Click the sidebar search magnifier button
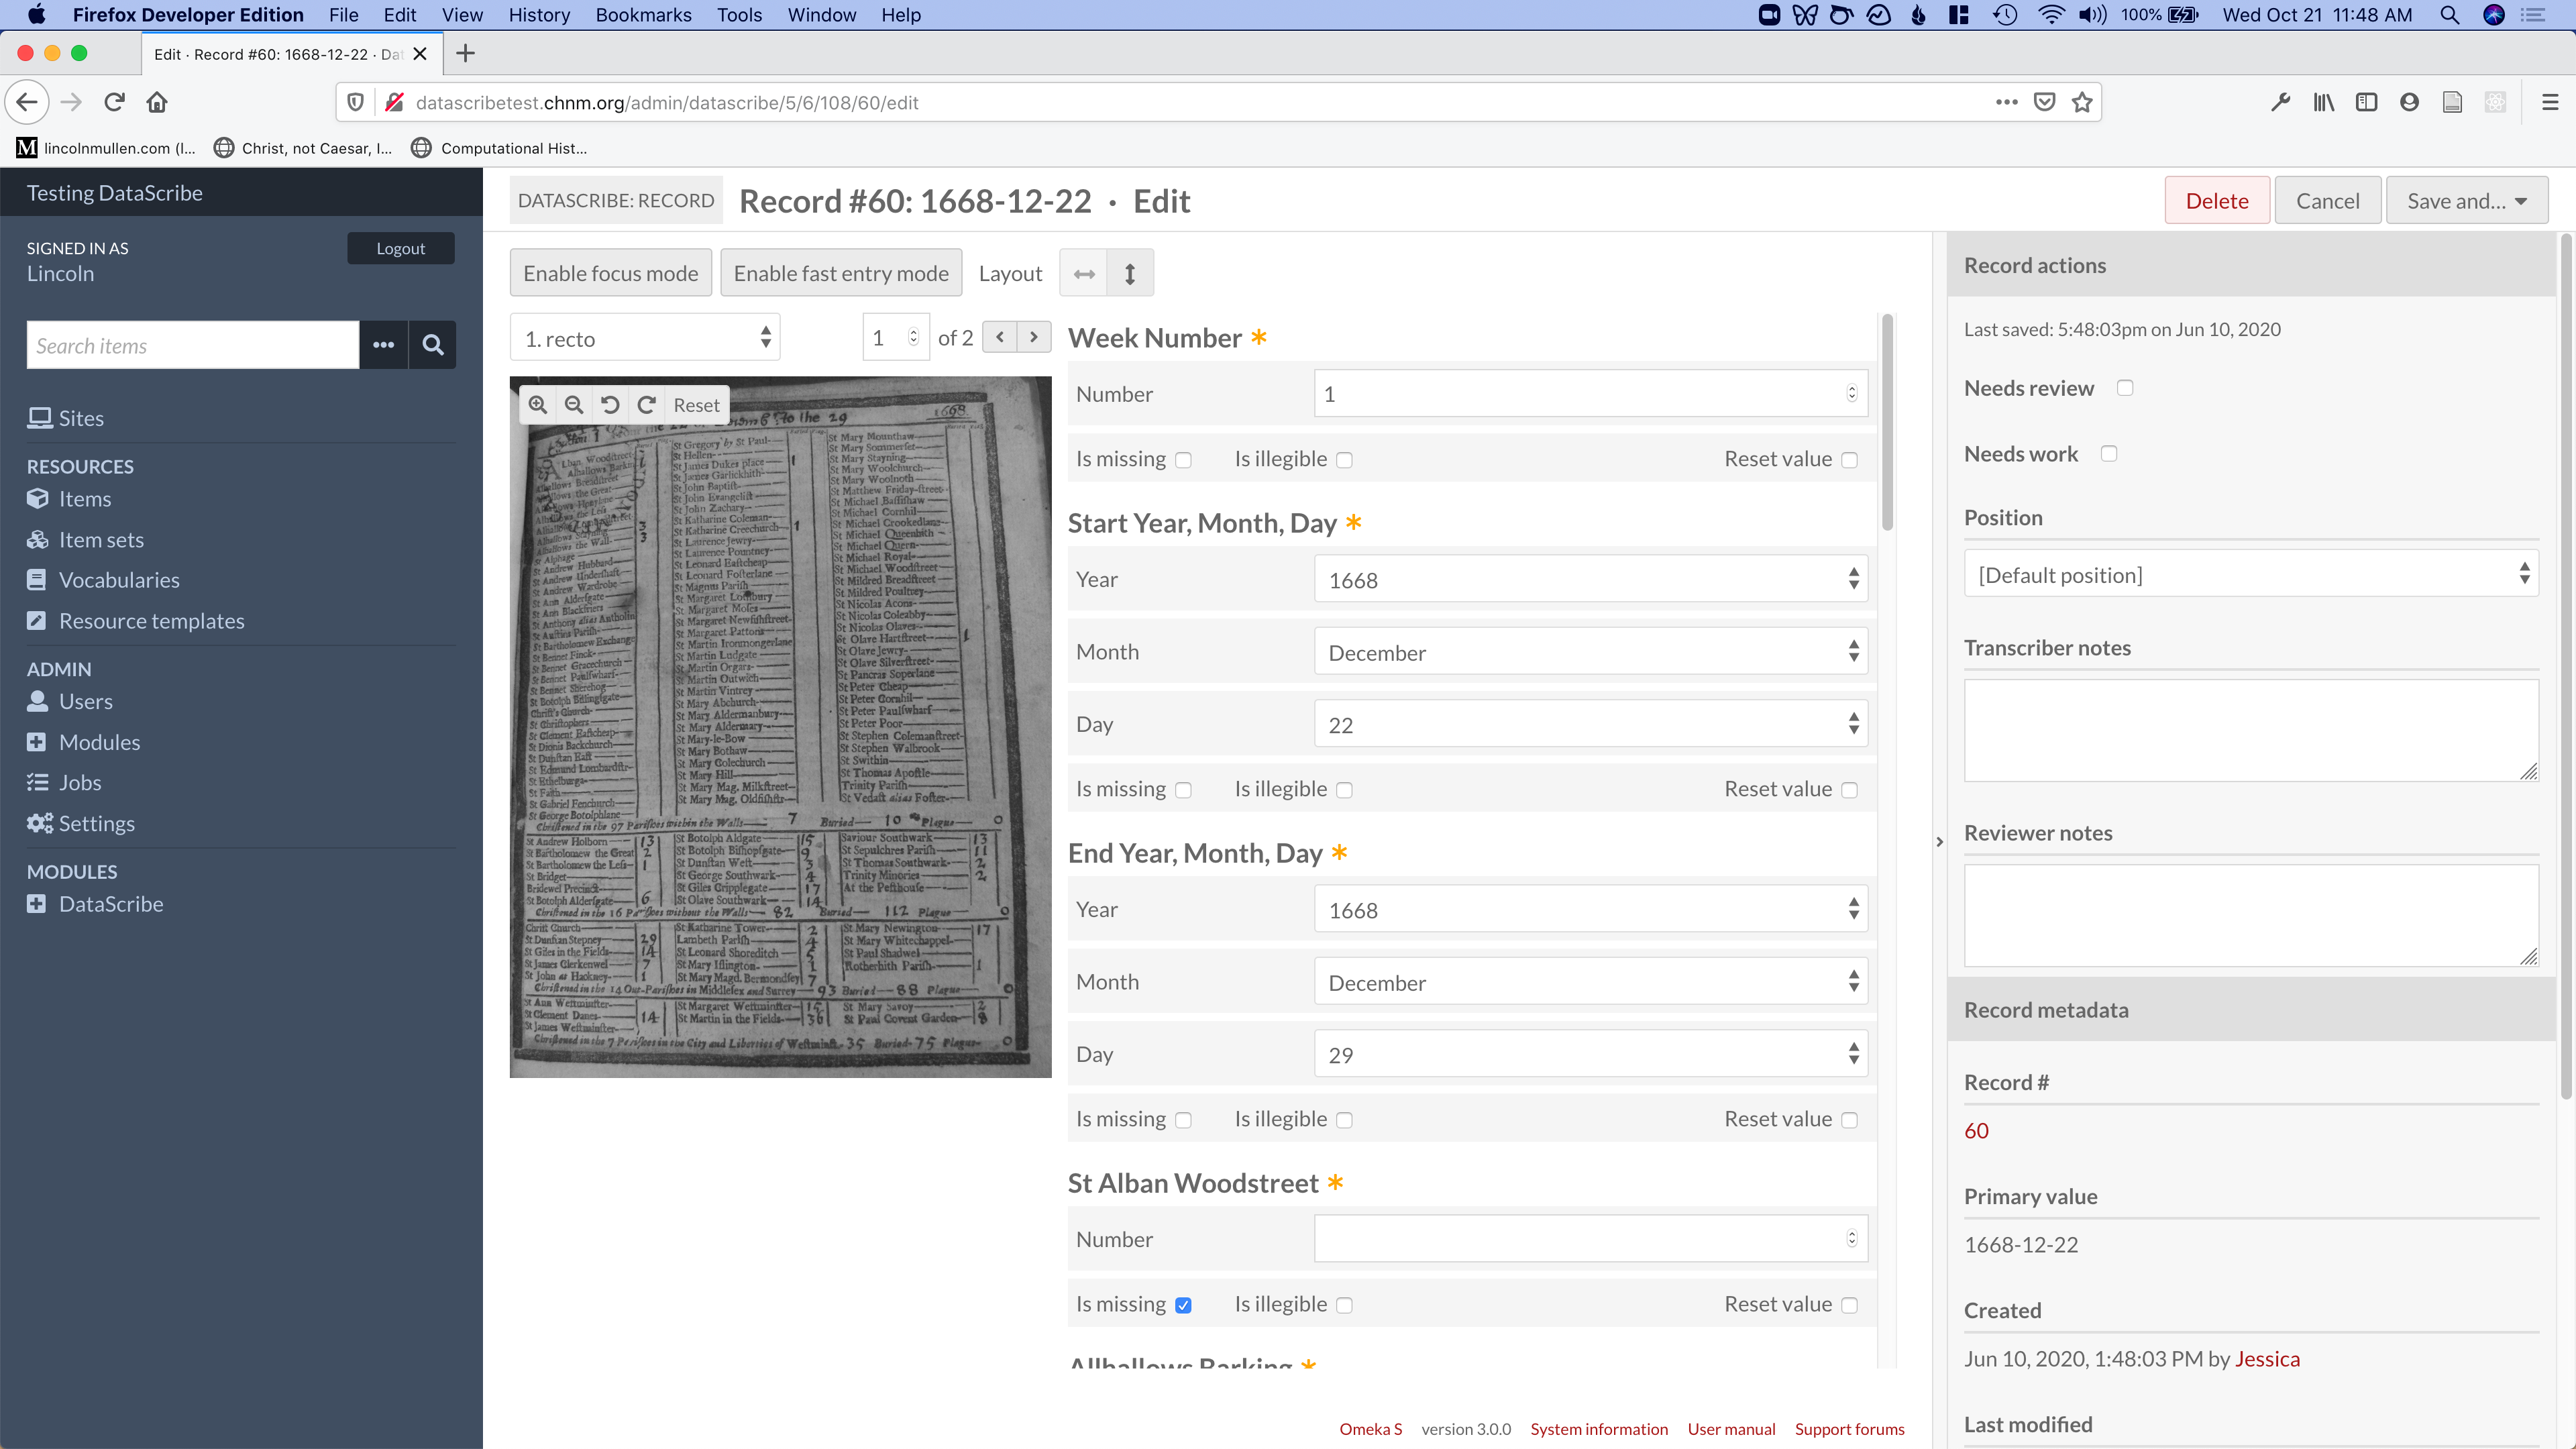The height and width of the screenshot is (1449, 2576). (x=432, y=345)
